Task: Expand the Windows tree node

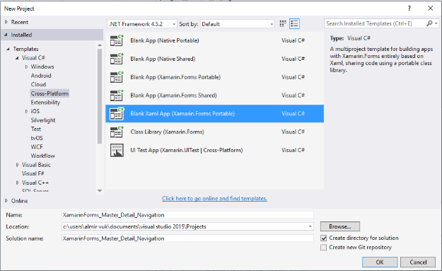Action: click(x=26, y=67)
